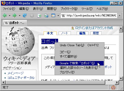This screenshot has width=124, height=91.
Task: Open the ヘルプ(H) menu
Action: point(102,9)
